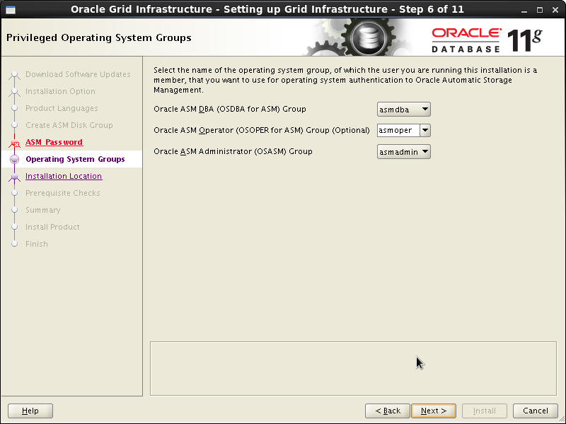Select Operating System Groups step in sidebar

[x=75, y=159]
